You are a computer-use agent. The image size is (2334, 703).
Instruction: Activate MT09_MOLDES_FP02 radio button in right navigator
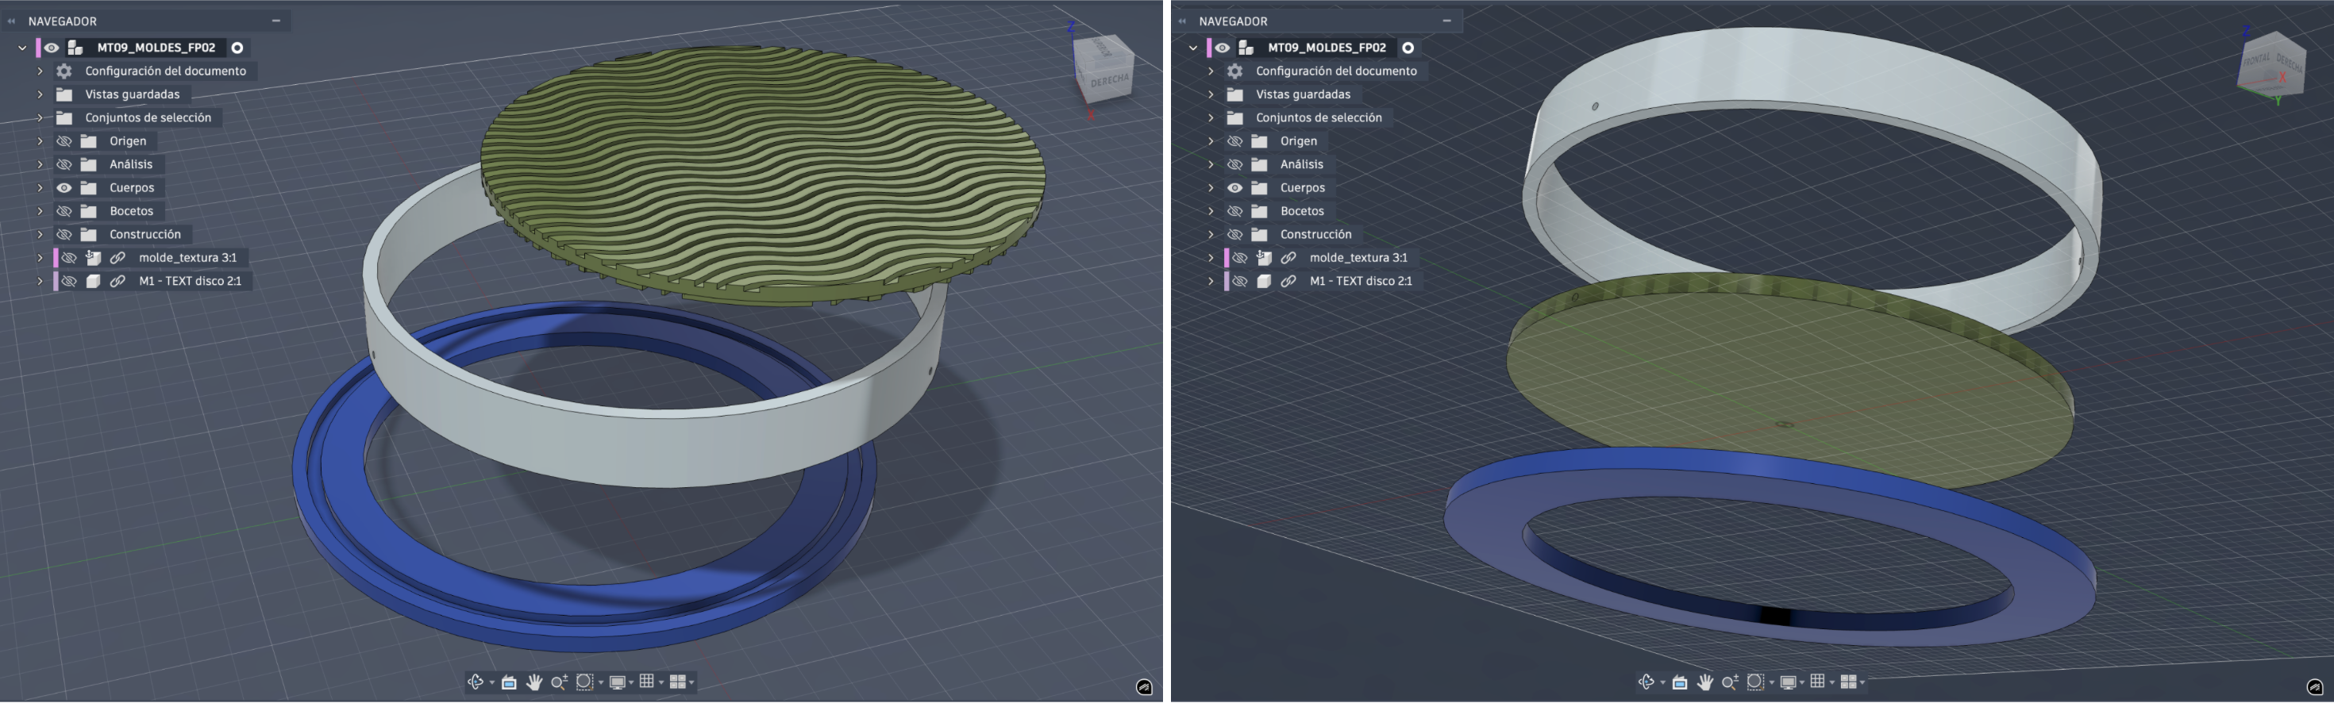point(1408,48)
